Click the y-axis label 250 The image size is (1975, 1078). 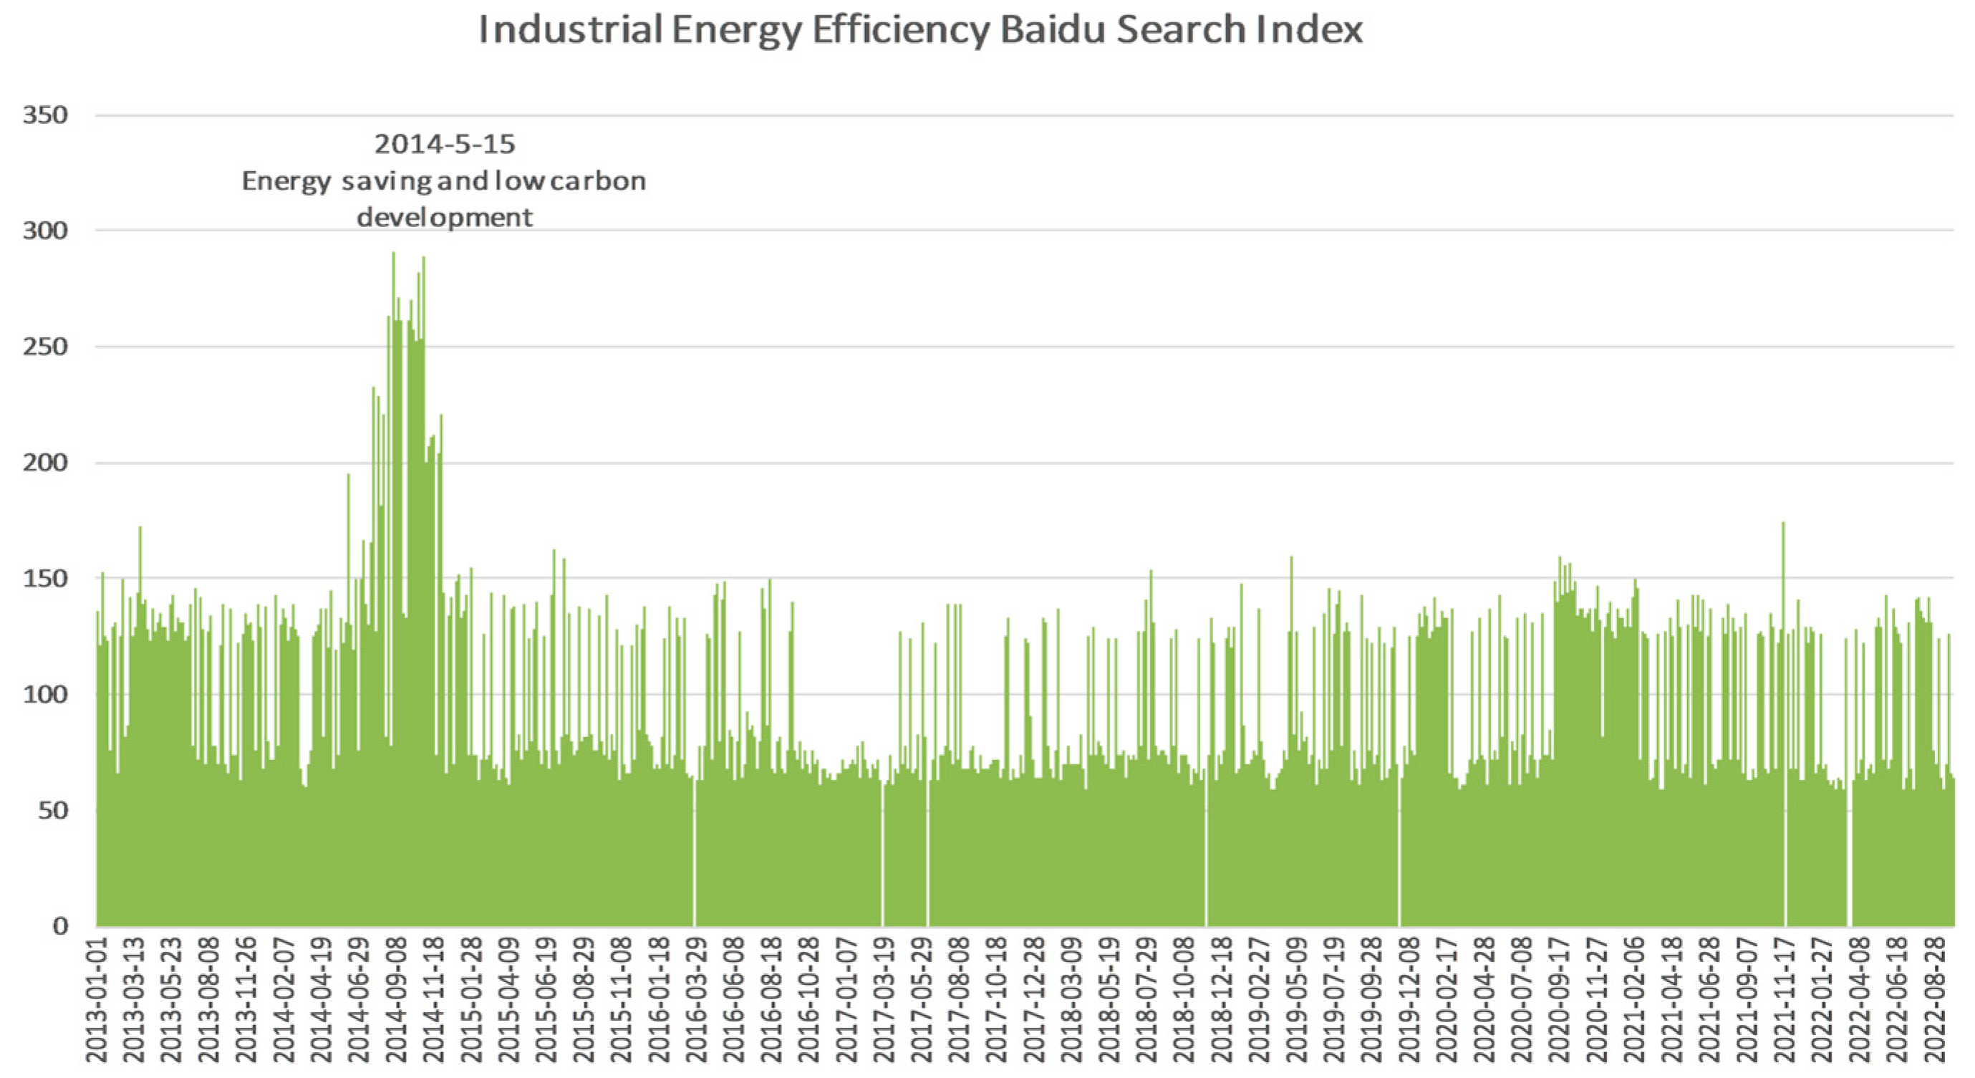(45, 347)
